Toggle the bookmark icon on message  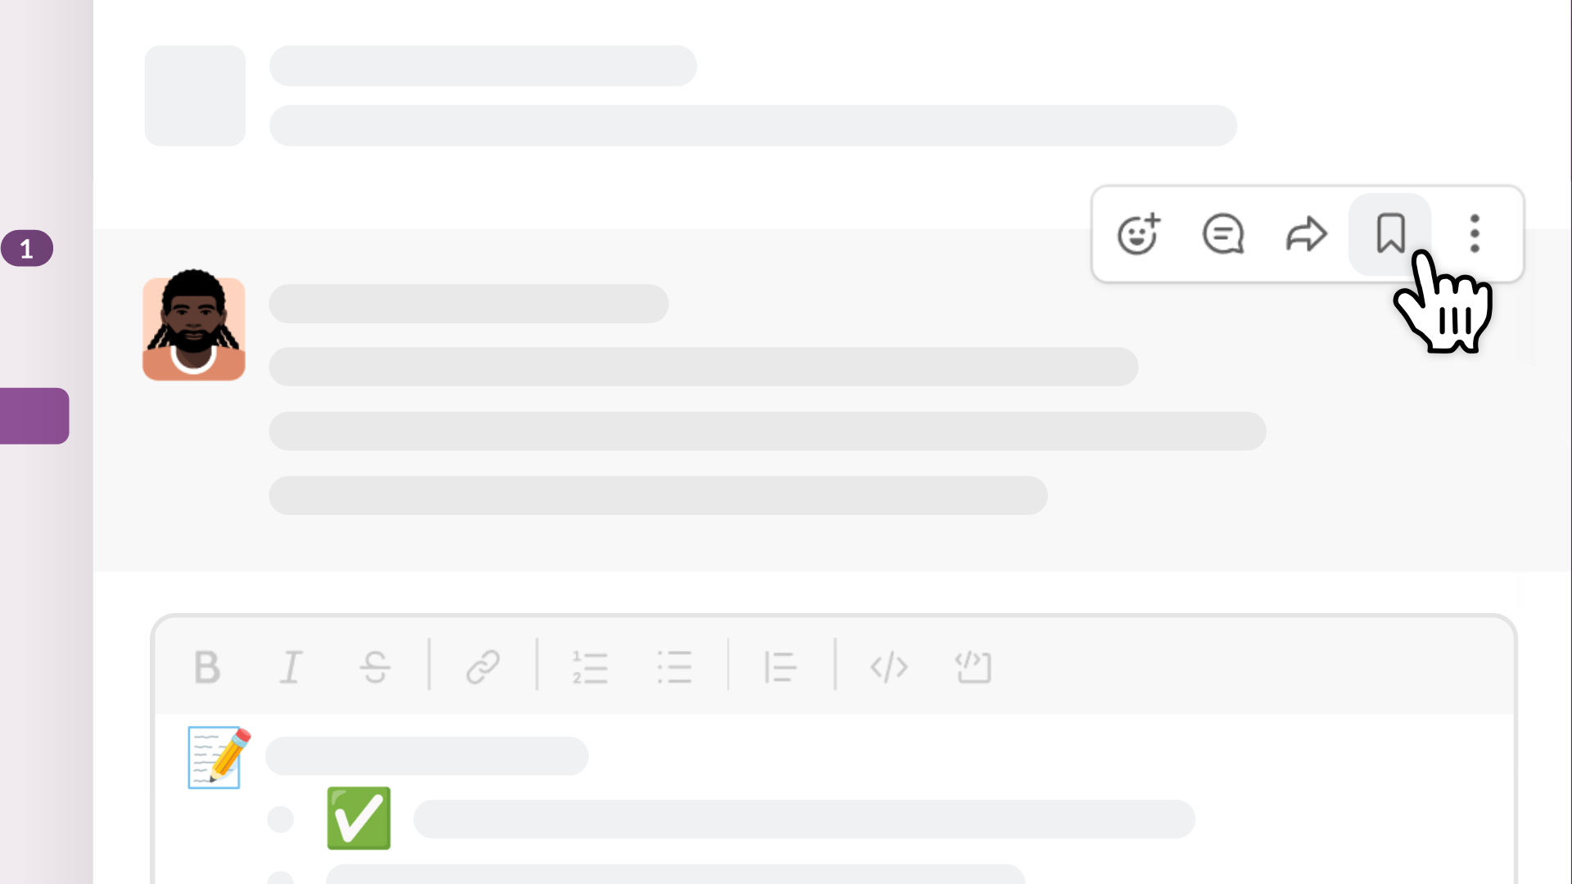[x=1389, y=233]
